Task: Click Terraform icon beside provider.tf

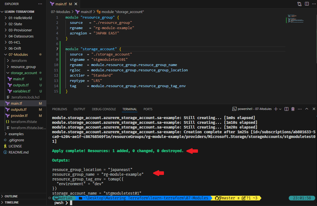Action: (x=8, y=115)
